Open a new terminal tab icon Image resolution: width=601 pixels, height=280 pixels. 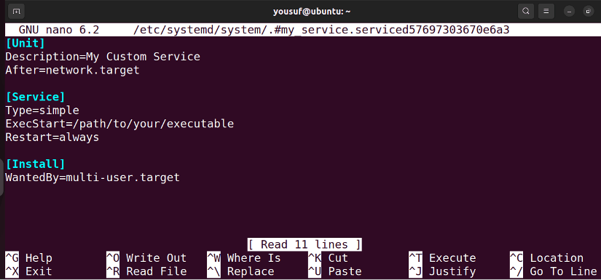[16, 11]
